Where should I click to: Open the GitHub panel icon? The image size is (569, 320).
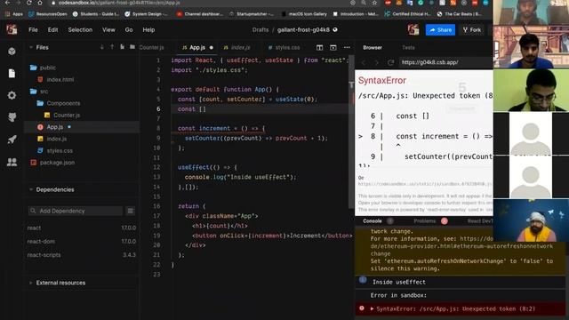coord(12,116)
